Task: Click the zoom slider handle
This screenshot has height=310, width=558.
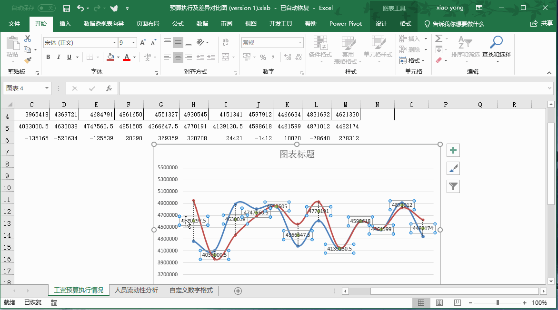Action: pyautogui.click(x=498, y=302)
